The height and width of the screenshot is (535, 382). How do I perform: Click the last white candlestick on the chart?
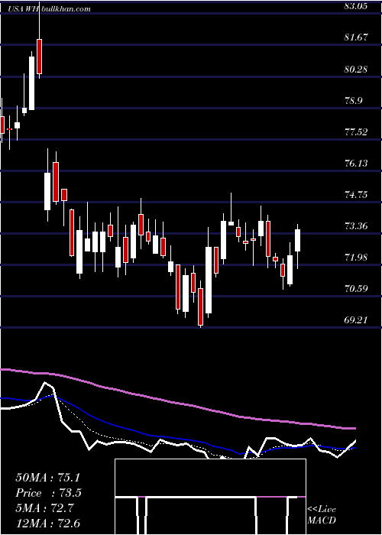click(x=298, y=241)
